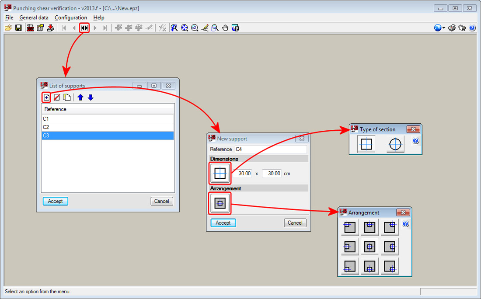
Task: Open the arrangement selector button in New support
Action: click(220, 203)
